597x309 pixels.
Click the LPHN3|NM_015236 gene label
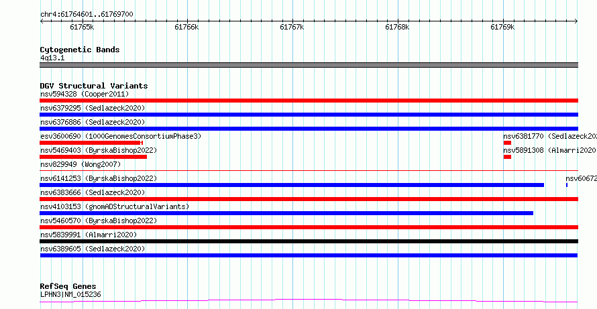pyautogui.click(x=70, y=294)
